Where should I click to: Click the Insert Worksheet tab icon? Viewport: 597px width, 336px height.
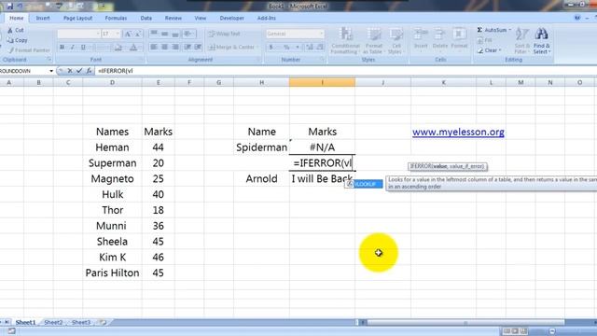[103, 322]
